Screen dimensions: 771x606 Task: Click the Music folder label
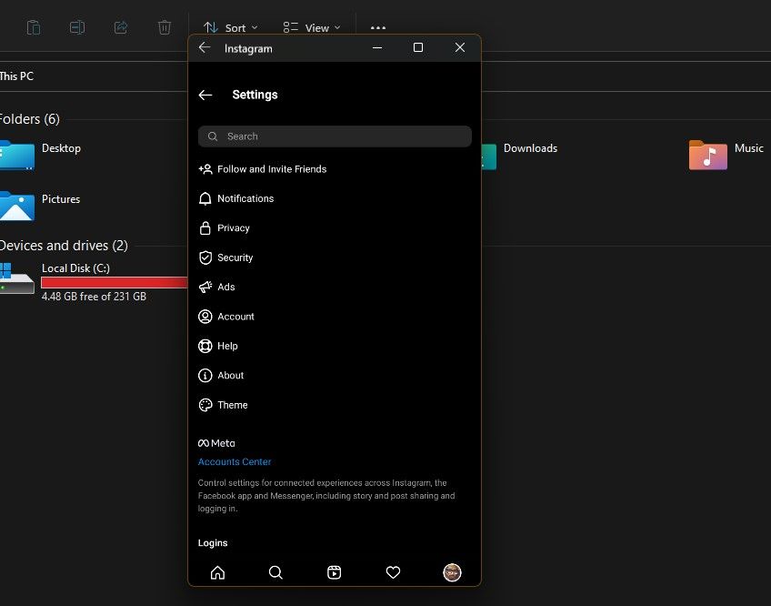[749, 148]
